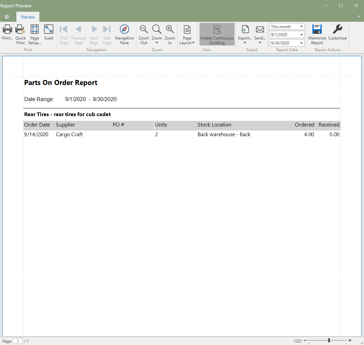Click the Back warehouse - Back cell
This screenshot has width=364, height=345.
[224, 135]
